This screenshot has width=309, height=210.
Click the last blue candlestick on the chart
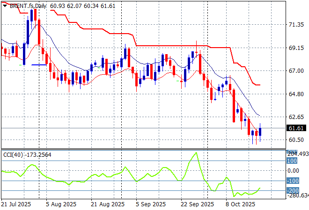[260, 132]
